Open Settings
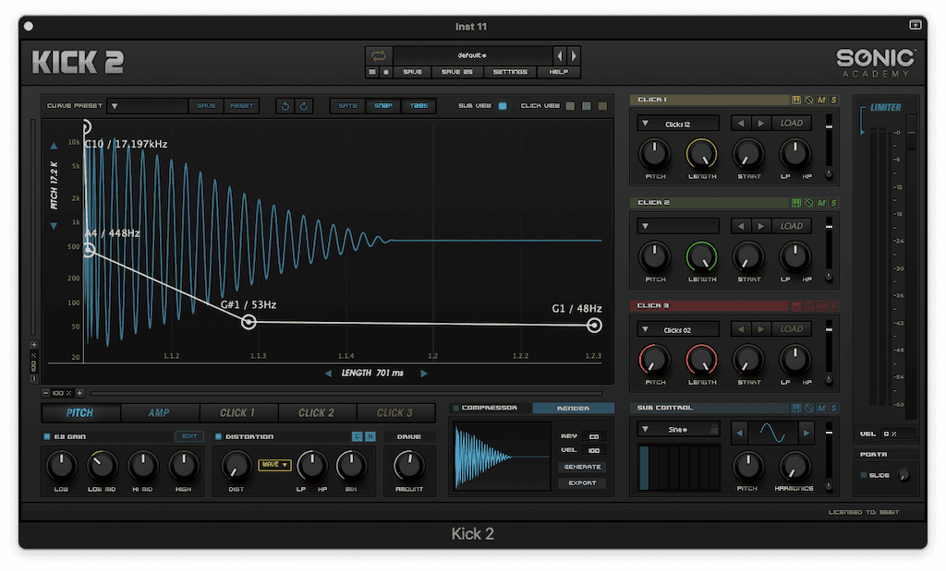The width and height of the screenshot is (946, 571). [510, 72]
